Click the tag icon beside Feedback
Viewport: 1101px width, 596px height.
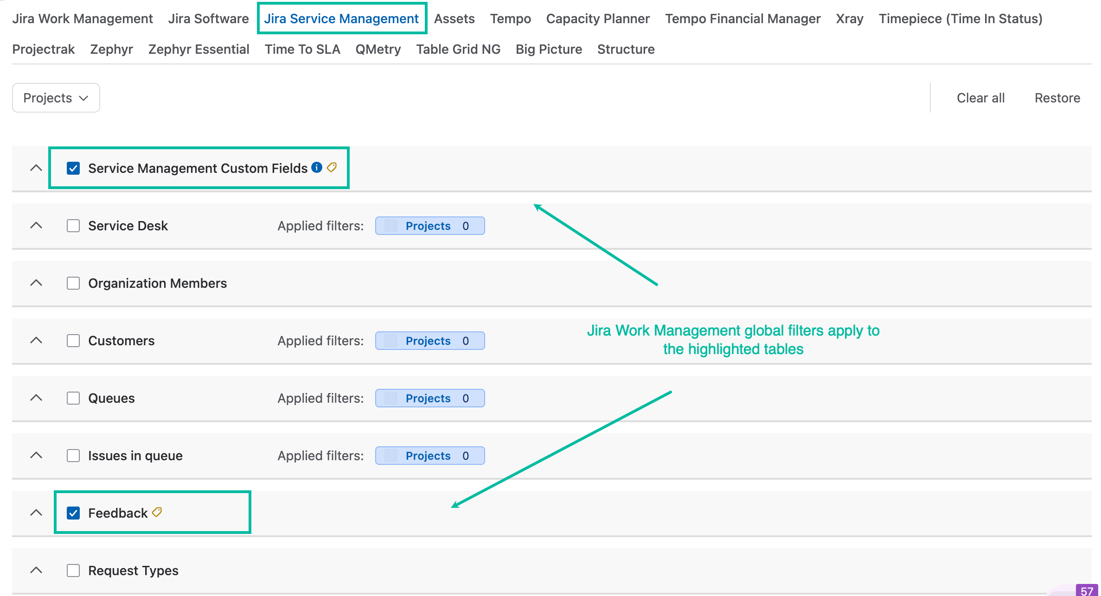point(157,512)
